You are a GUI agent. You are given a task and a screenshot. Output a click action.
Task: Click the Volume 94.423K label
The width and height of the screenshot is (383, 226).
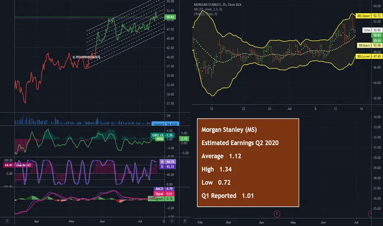[x=165, y=124]
